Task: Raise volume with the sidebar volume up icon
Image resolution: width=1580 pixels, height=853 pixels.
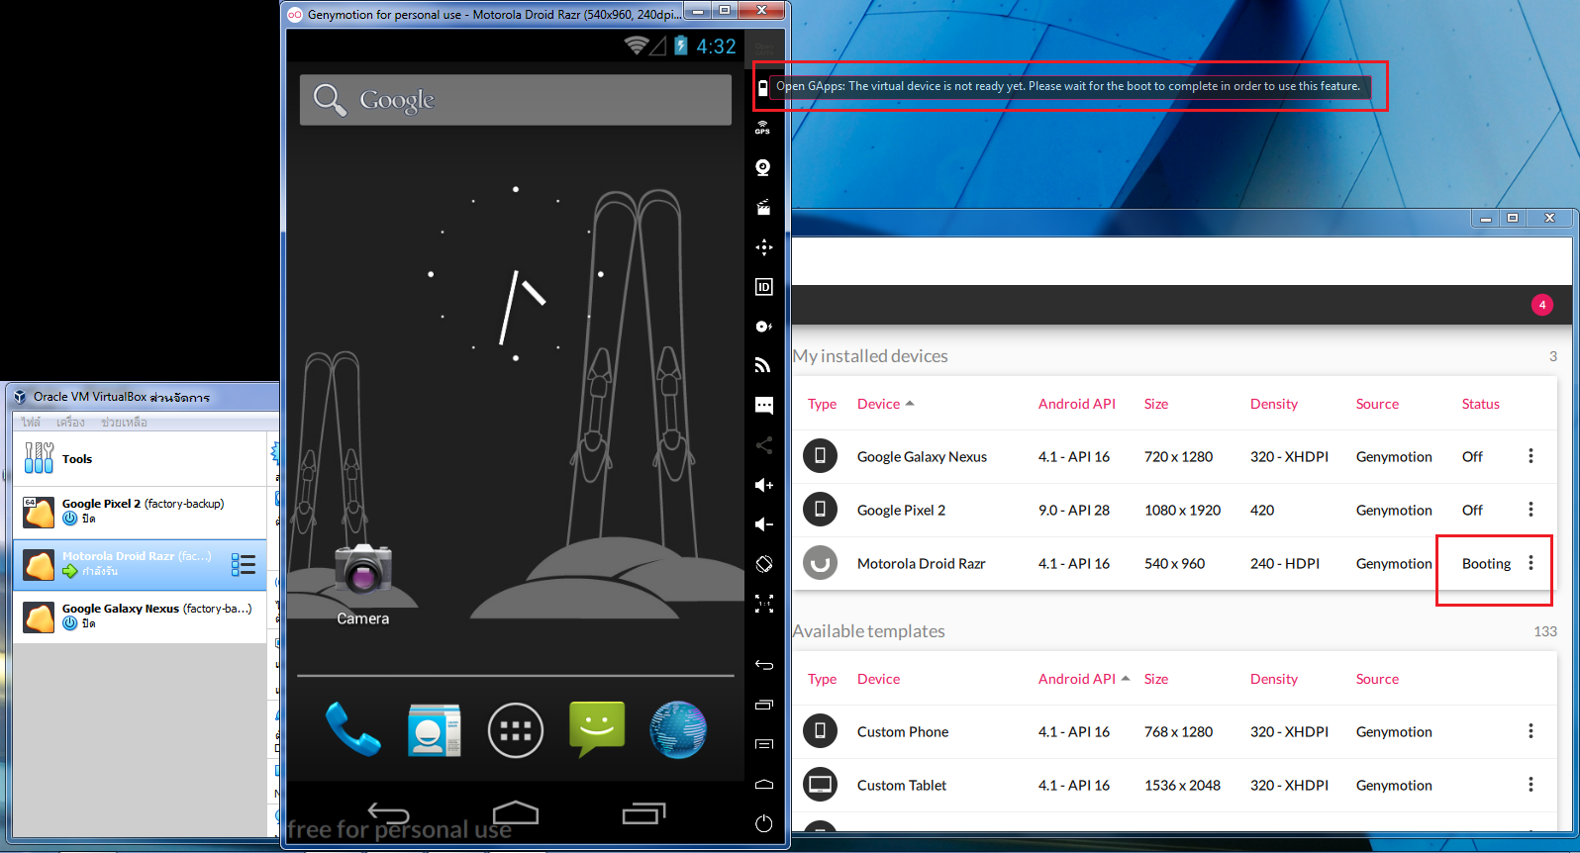Action: [763, 485]
